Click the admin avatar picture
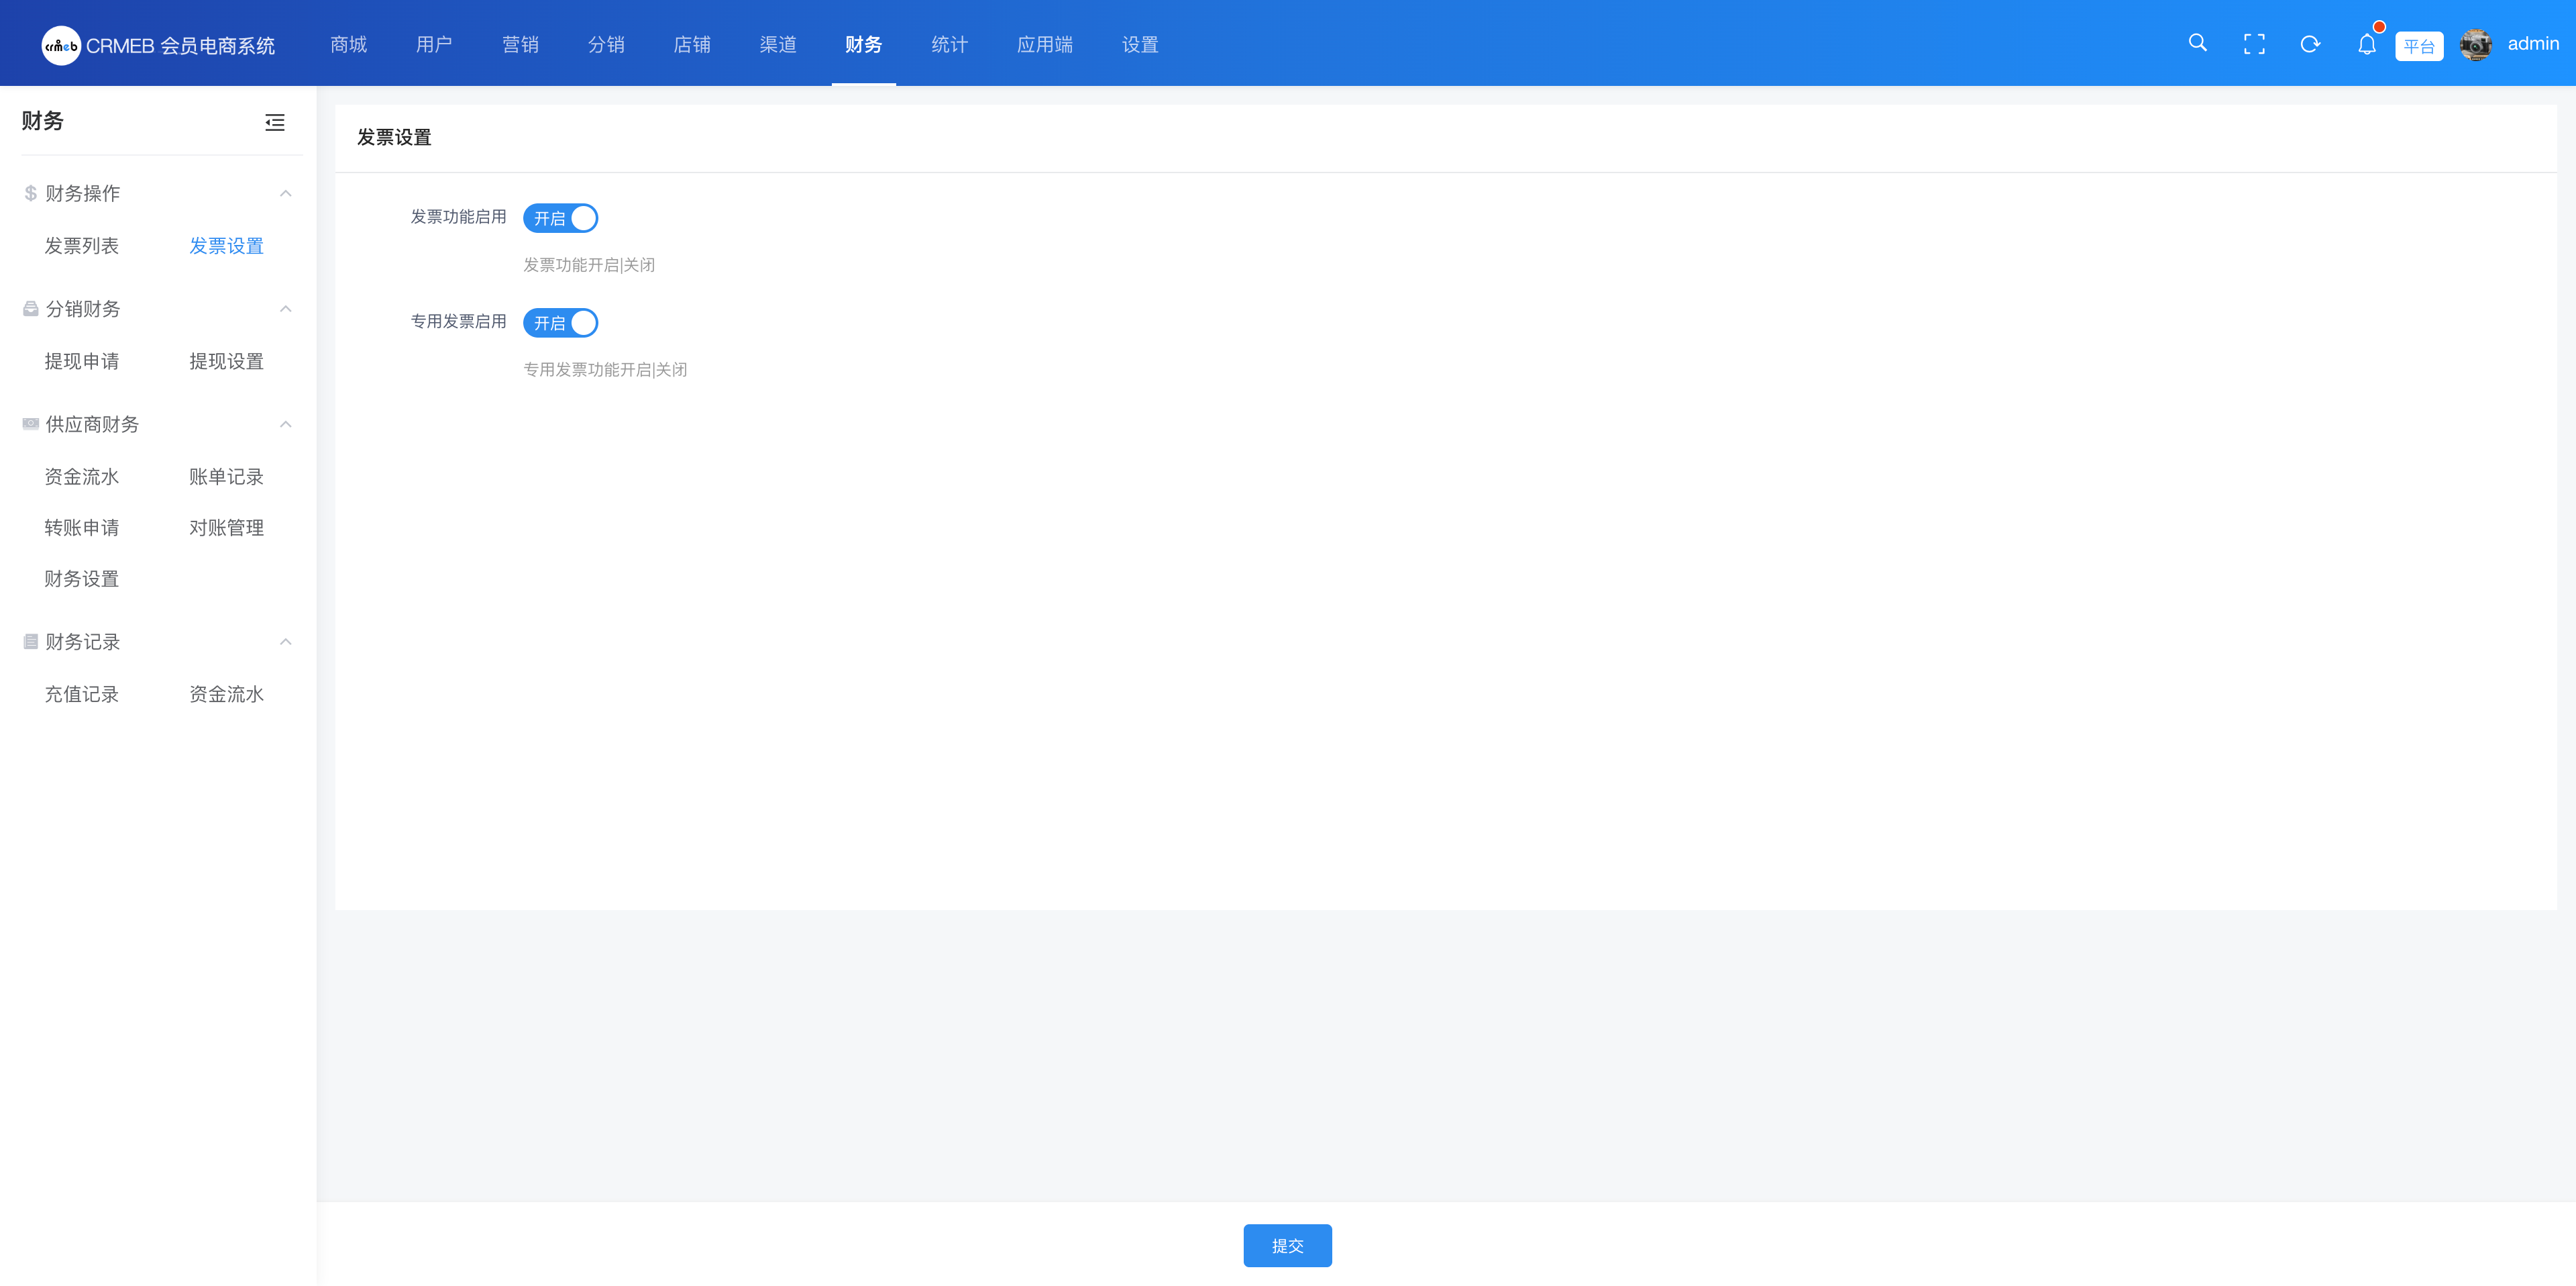The height and width of the screenshot is (1286, 2576). tap(2476, 45)
